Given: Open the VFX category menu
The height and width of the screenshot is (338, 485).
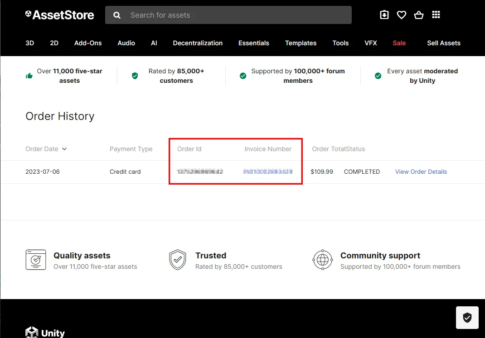Looking at the screenshot, I should [371, 43].
